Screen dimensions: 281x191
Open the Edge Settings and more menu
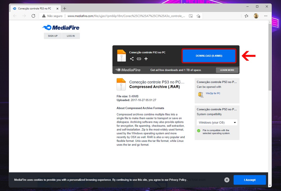266,16
